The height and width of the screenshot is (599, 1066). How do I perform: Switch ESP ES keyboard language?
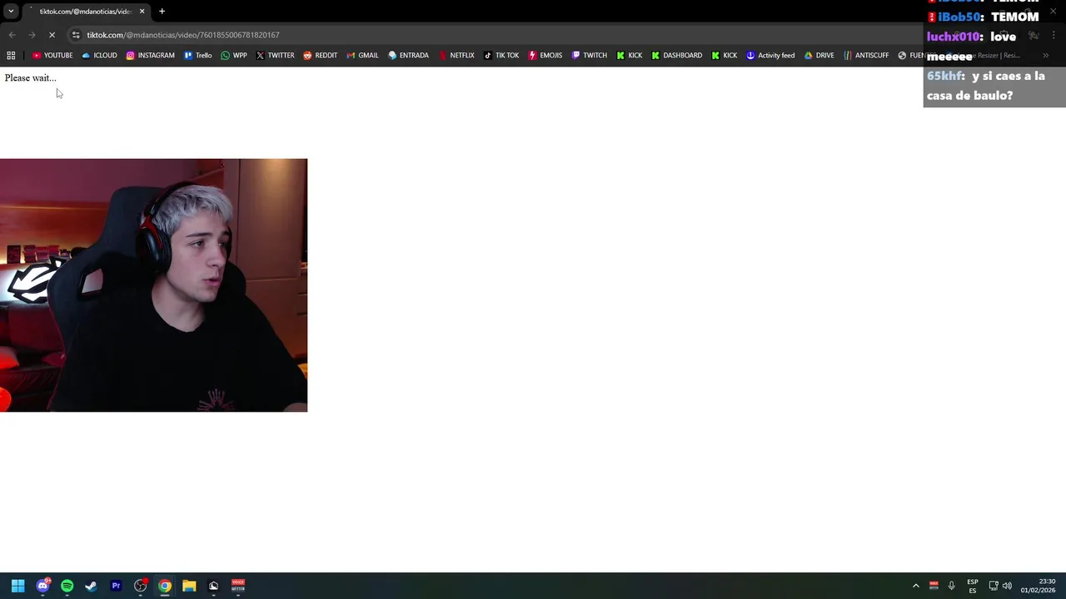(973, 586)
